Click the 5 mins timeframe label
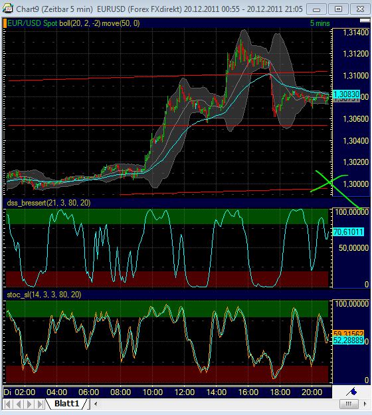Image resolution: width=372 pixels, height=415 pixels. (x=320, y=23)
